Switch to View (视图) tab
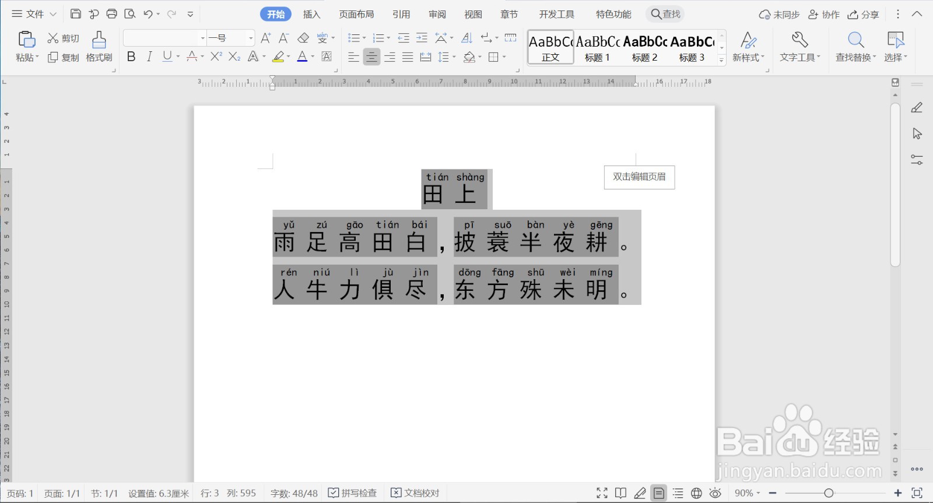Image resolution: width=933 pixels, height=503 pixels. click(x=473, y=14)
